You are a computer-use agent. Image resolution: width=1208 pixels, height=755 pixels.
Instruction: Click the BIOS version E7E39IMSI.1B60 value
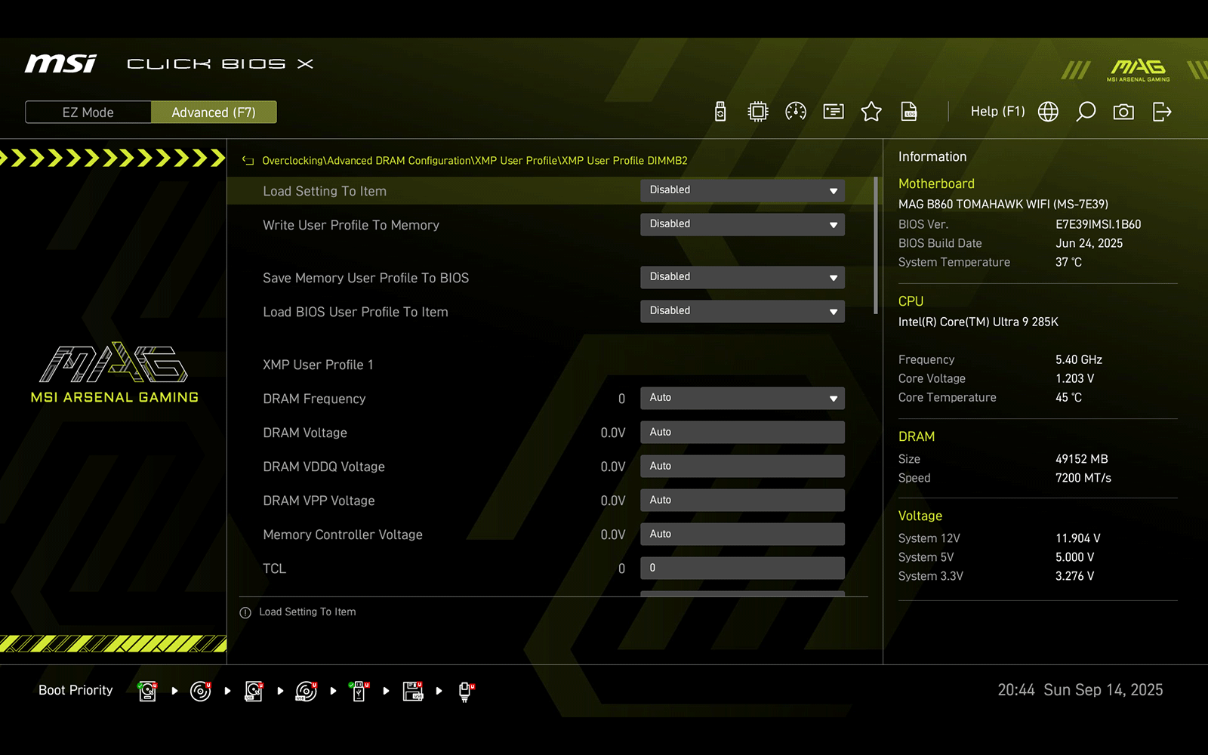point(1099,225)
